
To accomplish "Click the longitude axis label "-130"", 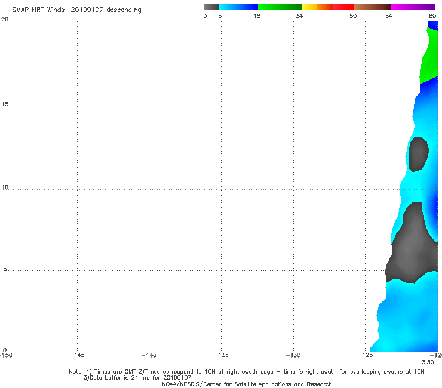I will [x=293, y=355].
